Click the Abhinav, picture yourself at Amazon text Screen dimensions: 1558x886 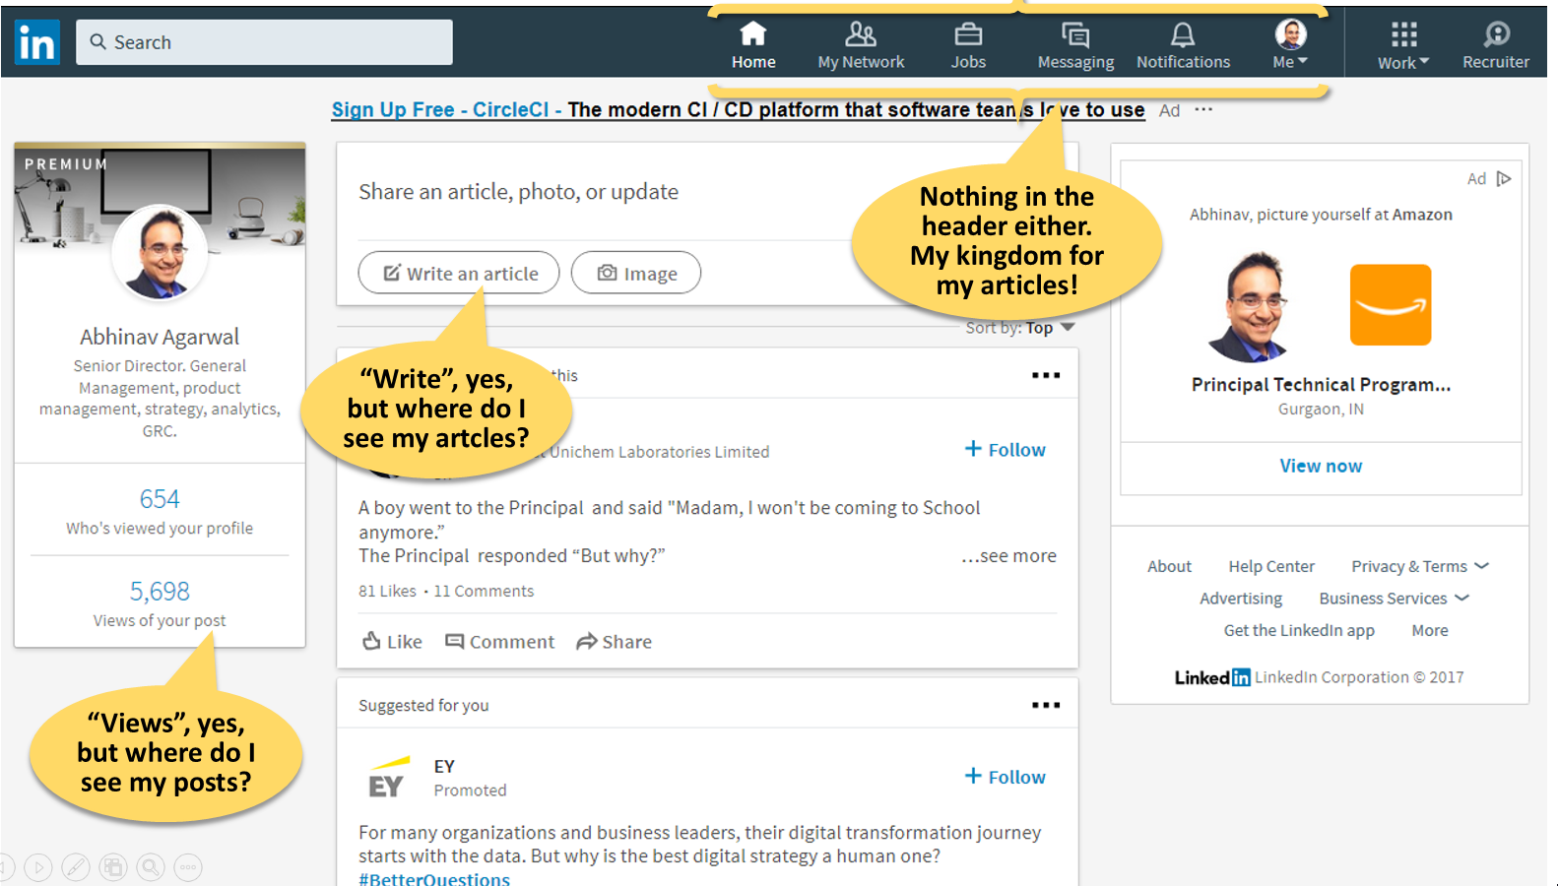pyautogui.click(x=1321, y=214)
